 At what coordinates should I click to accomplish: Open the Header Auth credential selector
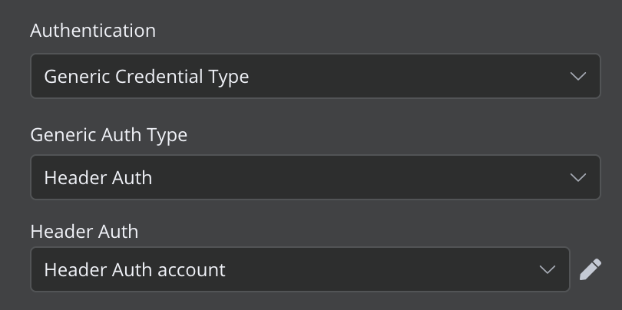click(x=299, y=269)
